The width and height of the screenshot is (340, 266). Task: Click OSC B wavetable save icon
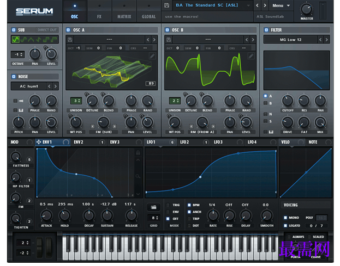tap(169, 40)
